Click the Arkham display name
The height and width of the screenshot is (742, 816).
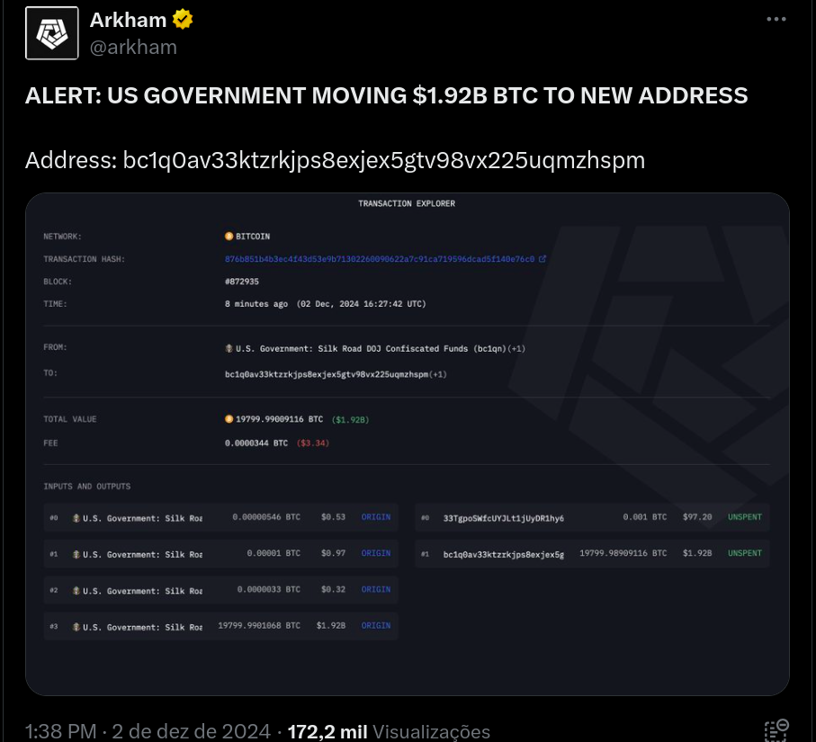[x=128, y=20]
